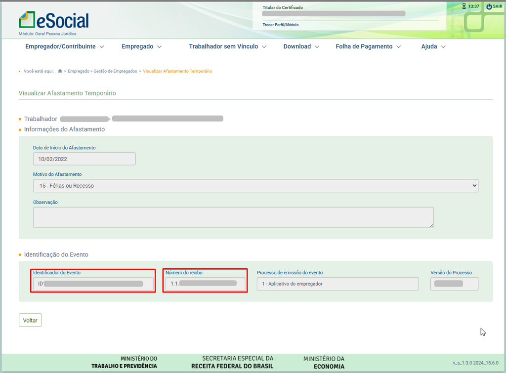The height and width of the screenshot is (373, 506).
Task: Click the Número do recibo field
Action: pos(205,284)
